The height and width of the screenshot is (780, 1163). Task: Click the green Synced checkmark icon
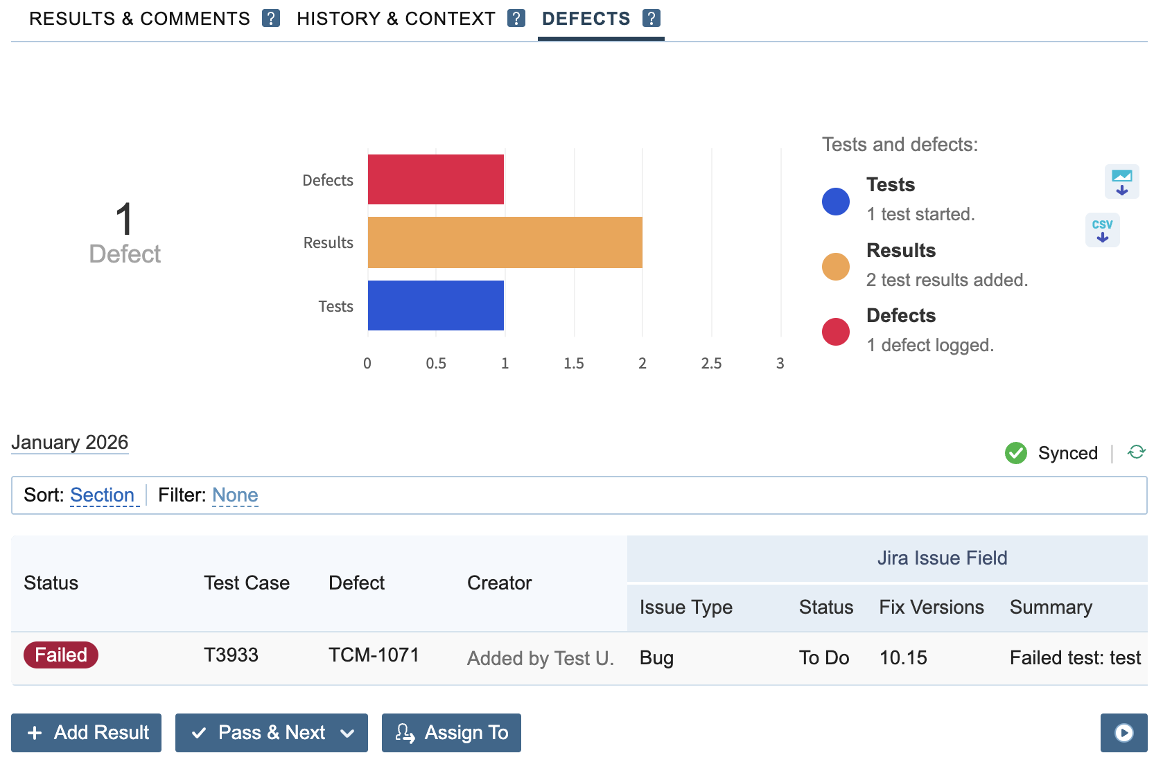1016,453
